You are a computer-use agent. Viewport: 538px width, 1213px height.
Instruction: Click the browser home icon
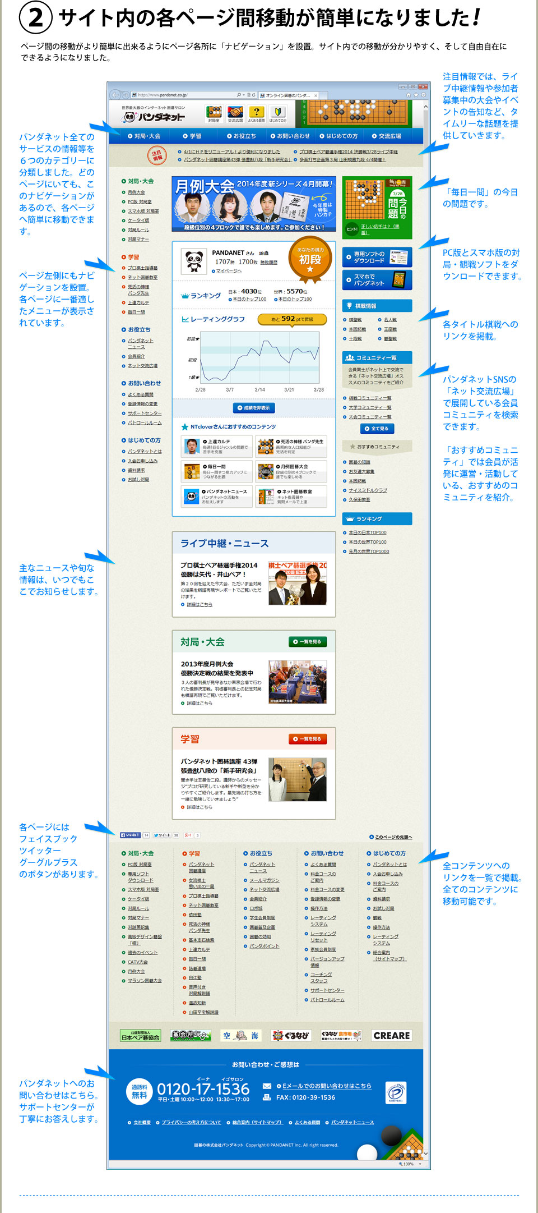pos(409,95)
